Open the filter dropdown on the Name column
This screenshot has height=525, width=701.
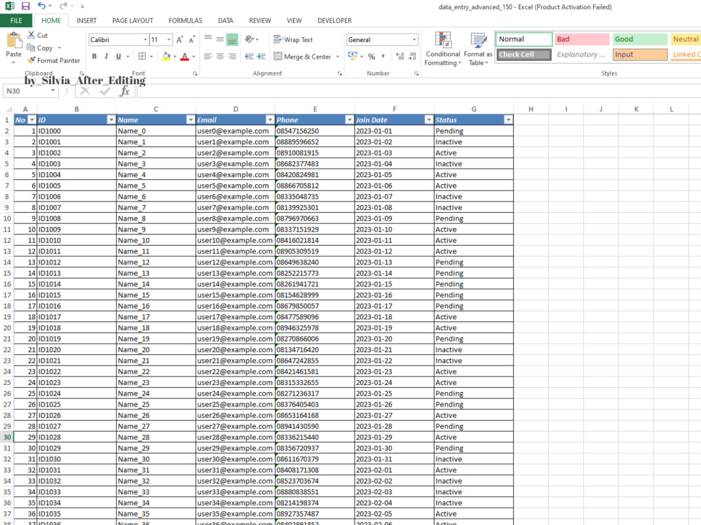pyautogui.click(x=191, y=120)
